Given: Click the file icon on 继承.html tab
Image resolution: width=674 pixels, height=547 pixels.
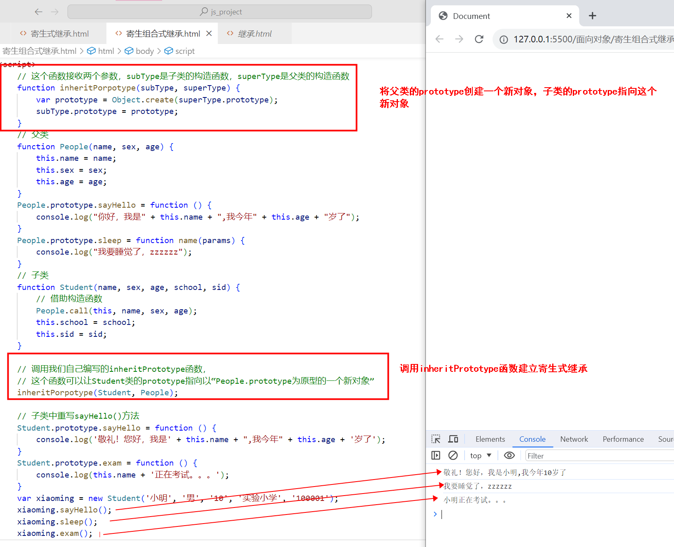Looking at the screenshot, I should pyautogui.click(x=230, y=33).
